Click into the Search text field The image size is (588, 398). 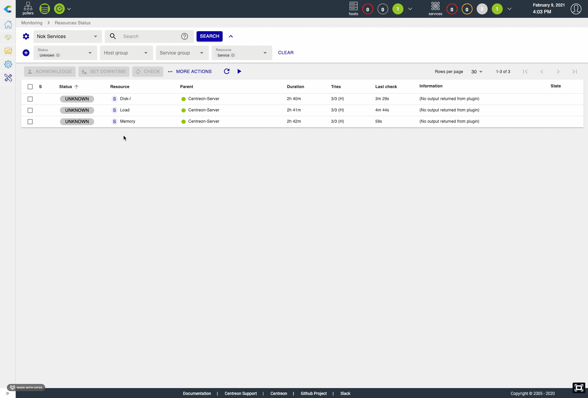149,36
